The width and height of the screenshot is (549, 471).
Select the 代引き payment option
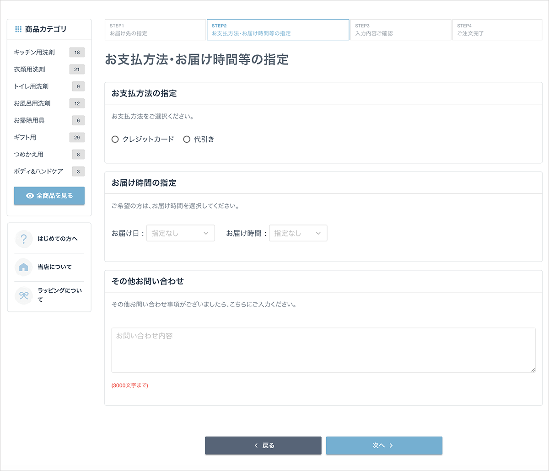199,139
